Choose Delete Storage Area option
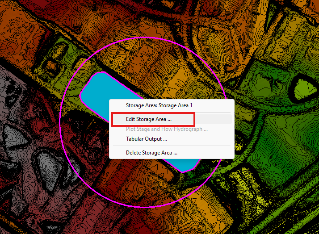 151,153
